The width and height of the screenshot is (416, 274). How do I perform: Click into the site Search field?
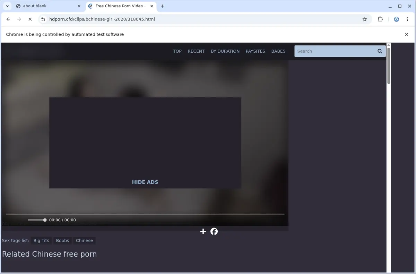click(x=335, y=51)
